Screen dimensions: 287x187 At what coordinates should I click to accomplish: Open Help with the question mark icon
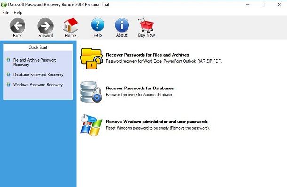[x=97, y=25]
